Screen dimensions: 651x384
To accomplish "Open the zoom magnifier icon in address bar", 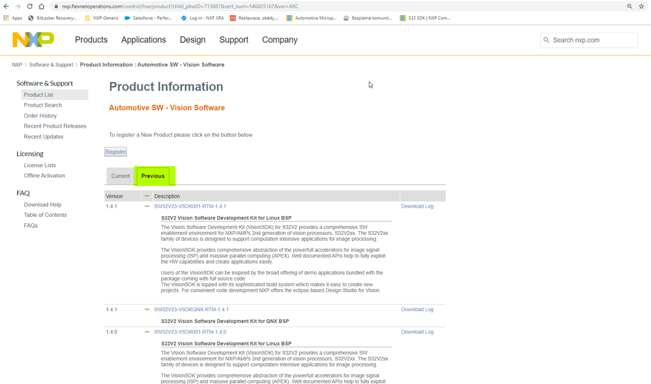I will (629, 7).
